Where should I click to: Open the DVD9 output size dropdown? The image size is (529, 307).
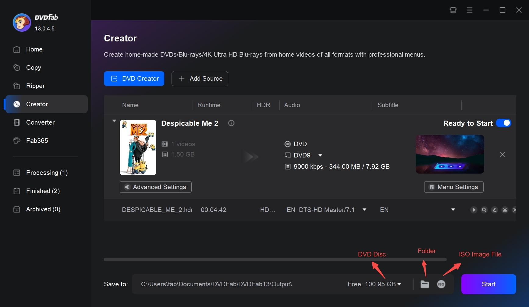(320, 155)
